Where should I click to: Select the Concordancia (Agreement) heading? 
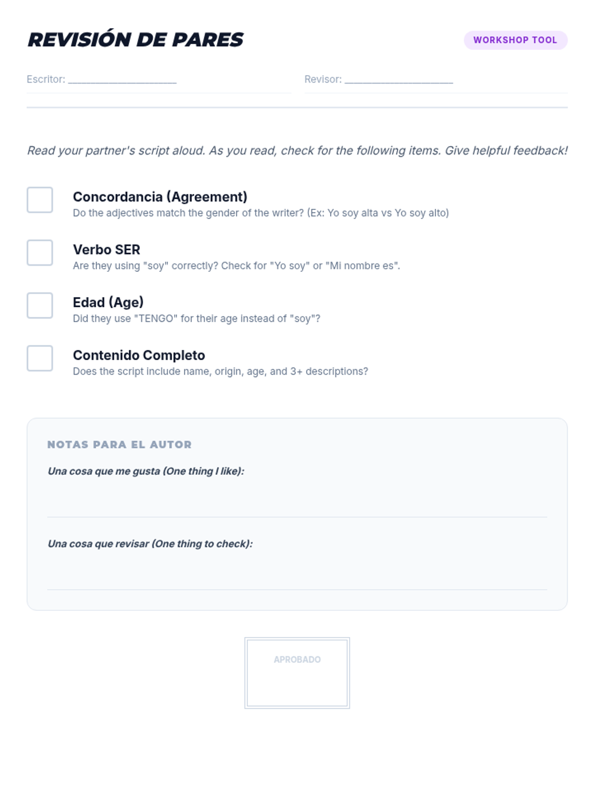point(160,197)
